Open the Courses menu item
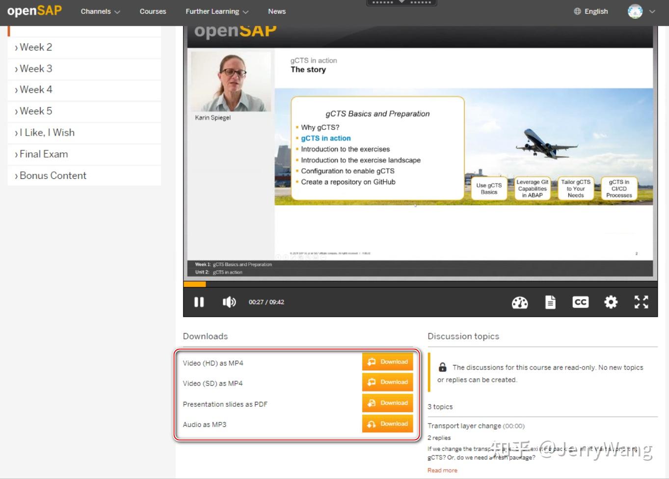The width and height of the screenshot is (669, 479). (153, 11)
